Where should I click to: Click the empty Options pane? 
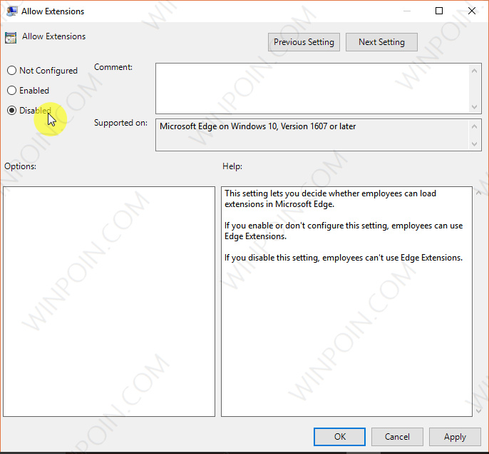coord(109,301)
